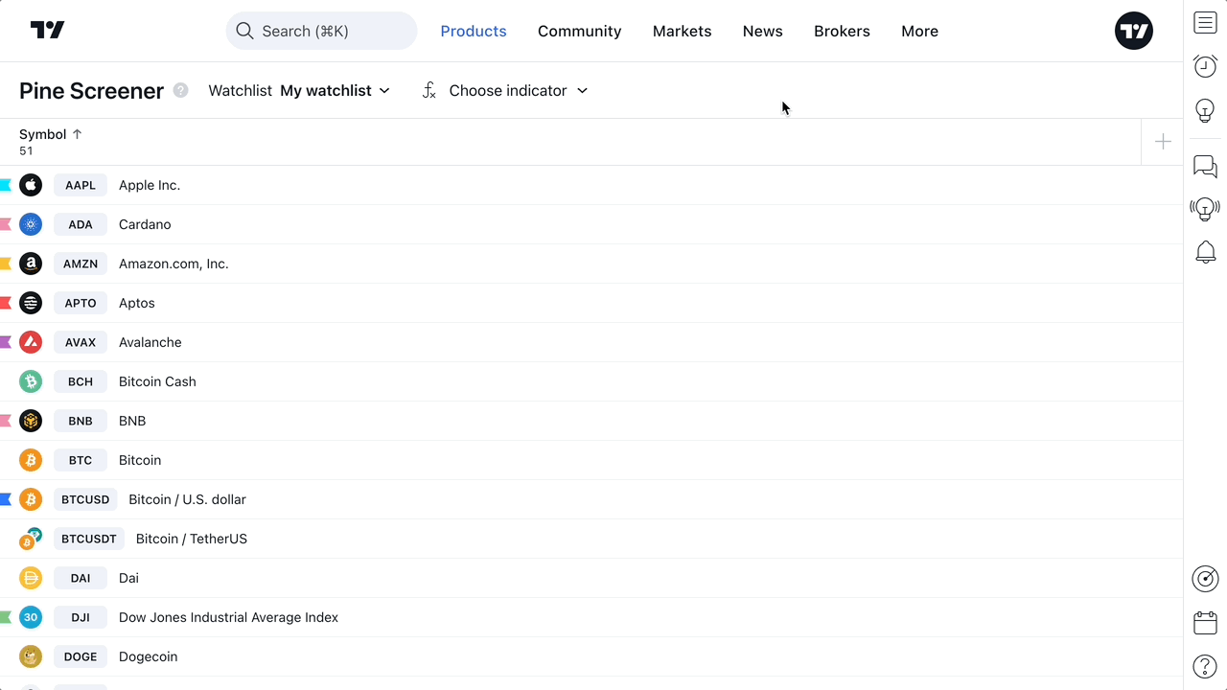Open the Community menu
1227x690 pixels.
580,31
